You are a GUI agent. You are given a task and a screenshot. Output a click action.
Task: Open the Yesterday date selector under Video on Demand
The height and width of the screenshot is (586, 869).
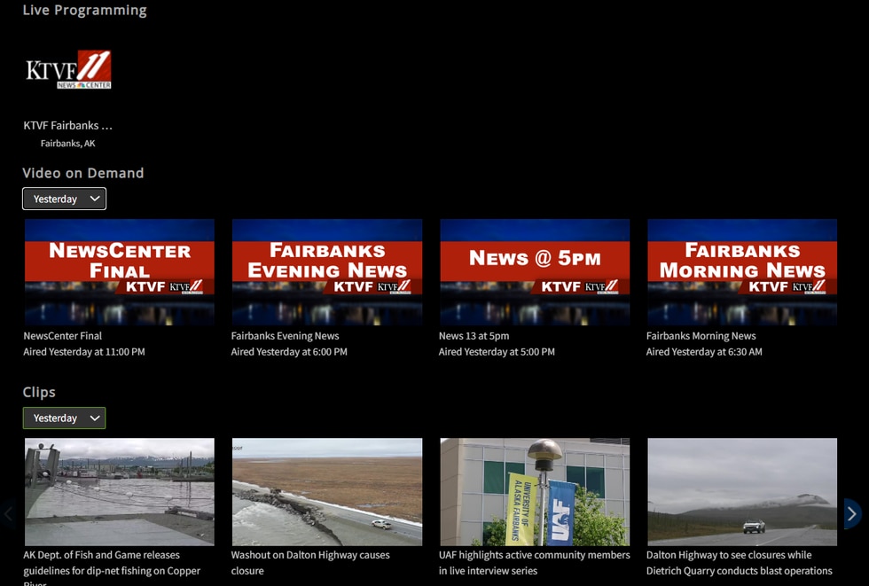click(64, 199)
